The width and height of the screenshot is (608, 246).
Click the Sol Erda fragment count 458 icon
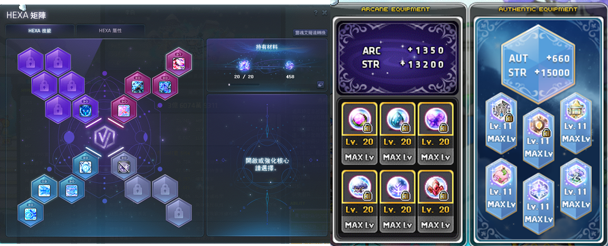tap(290, 65)
